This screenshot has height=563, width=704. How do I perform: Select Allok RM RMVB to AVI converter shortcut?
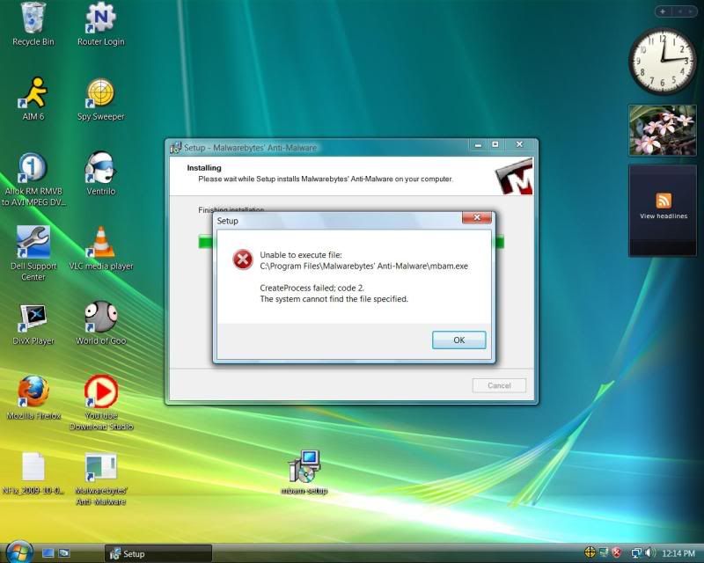click(x=33, y=179)
